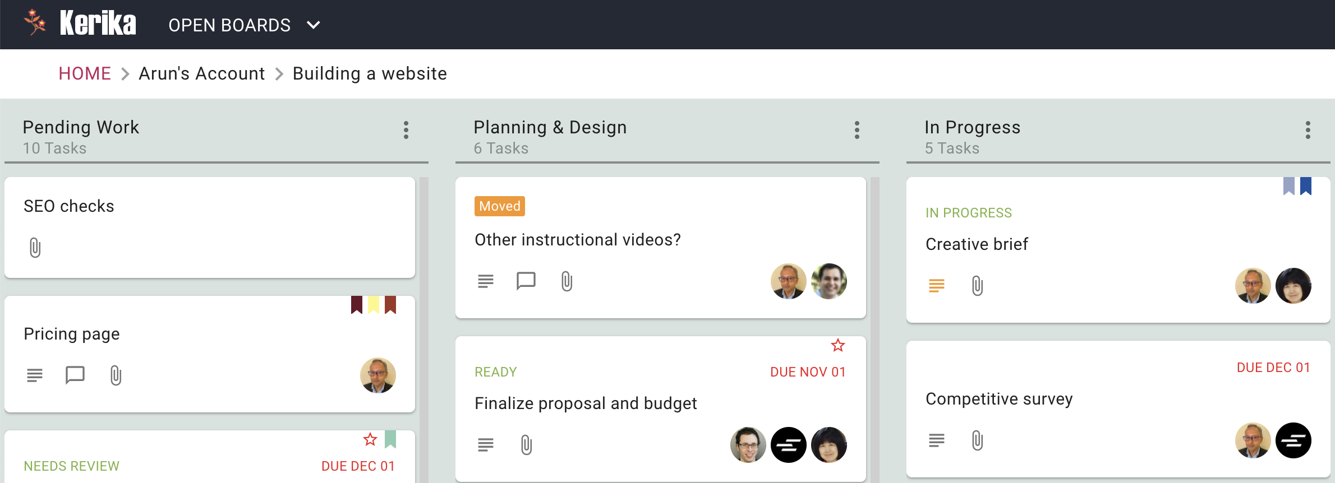Open attachments on Other instructional videos card

[567, 281]
